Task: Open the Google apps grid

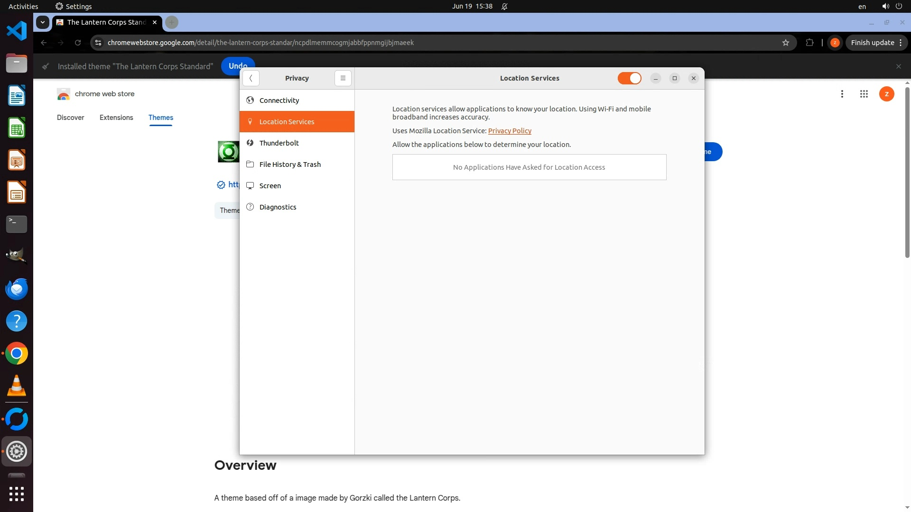Action: (864, 94)
